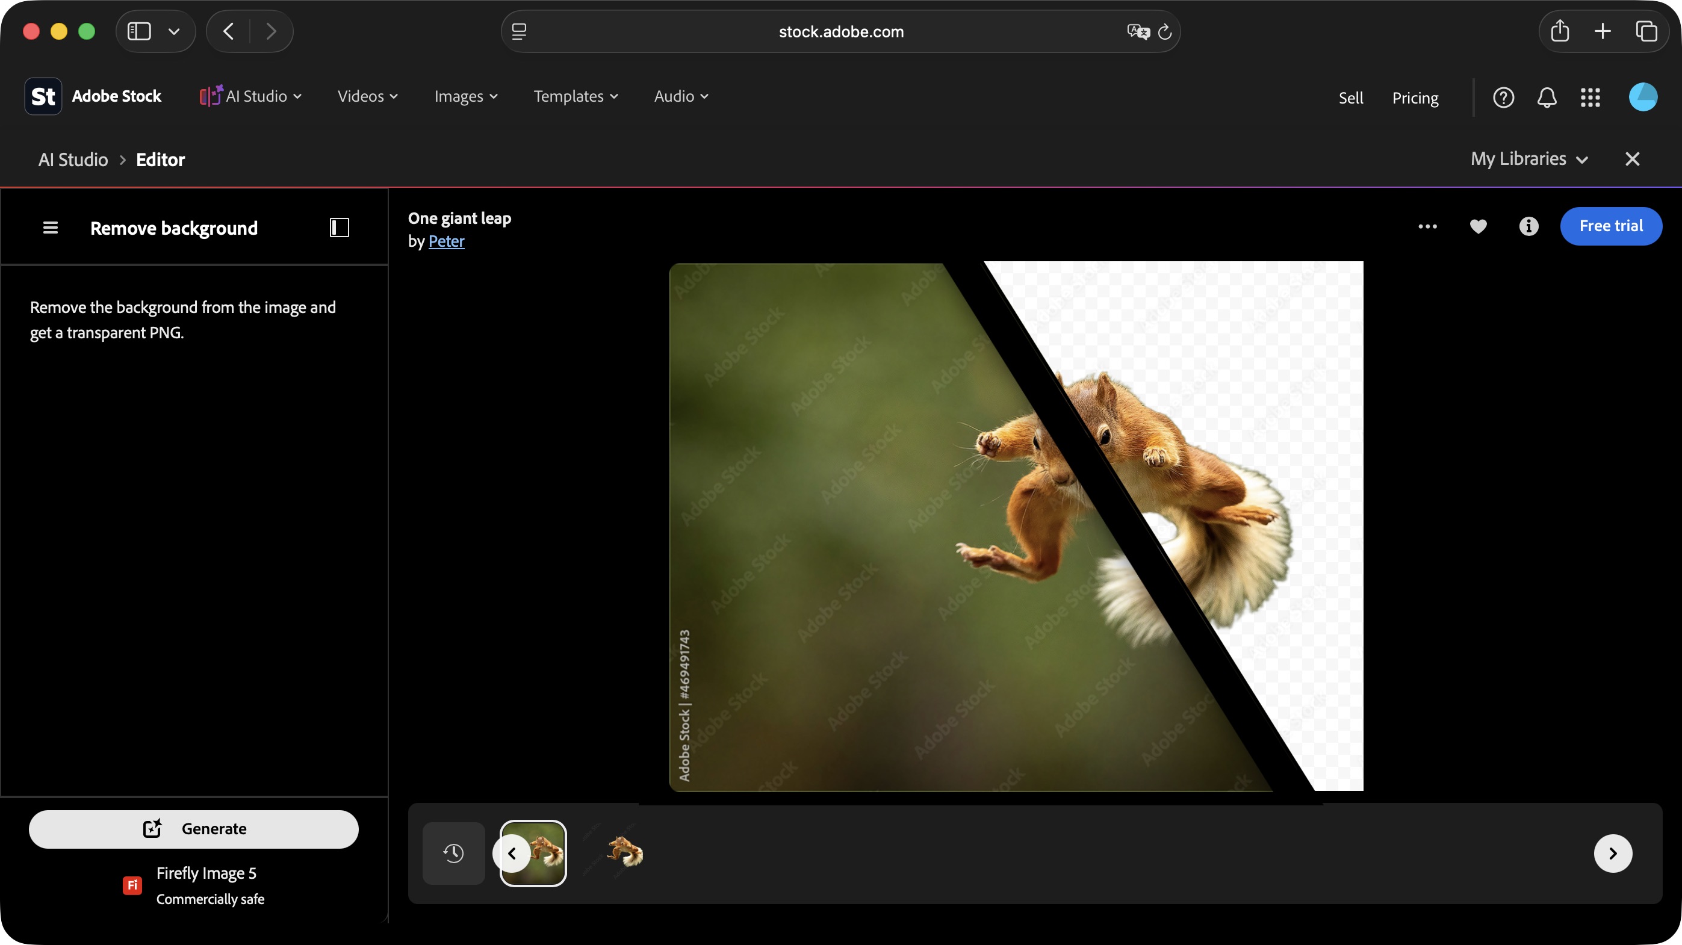Click the main squirrel preview image

1016,527
